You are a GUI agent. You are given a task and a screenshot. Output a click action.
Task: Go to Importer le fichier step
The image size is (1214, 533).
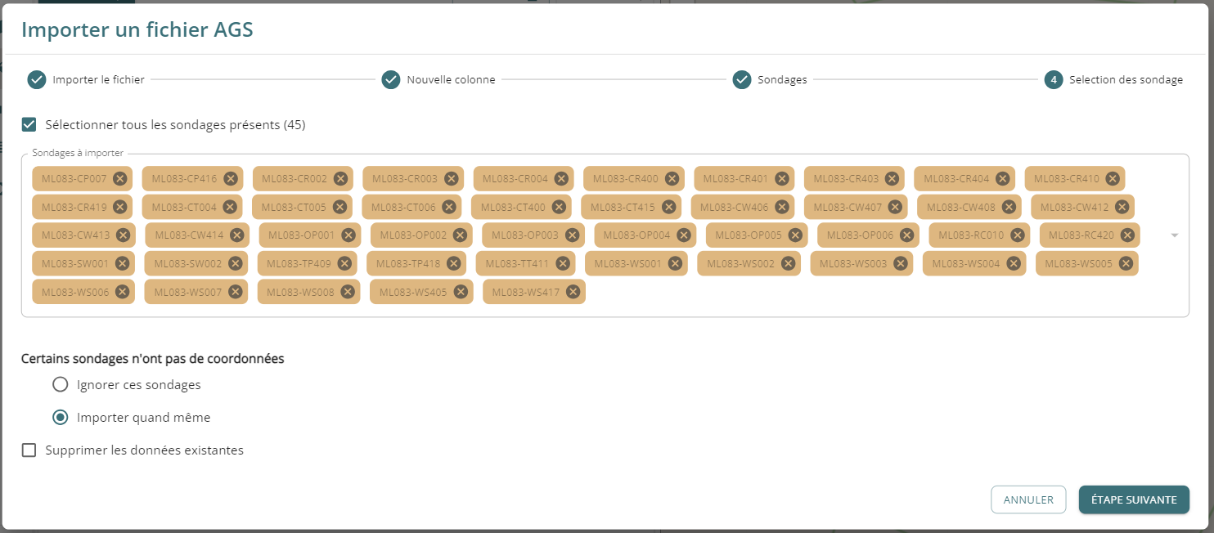click(37, 80)
